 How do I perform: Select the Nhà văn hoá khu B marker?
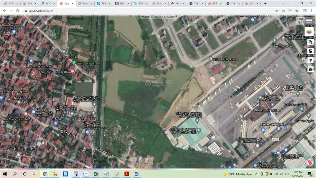[x=211, y=59]
